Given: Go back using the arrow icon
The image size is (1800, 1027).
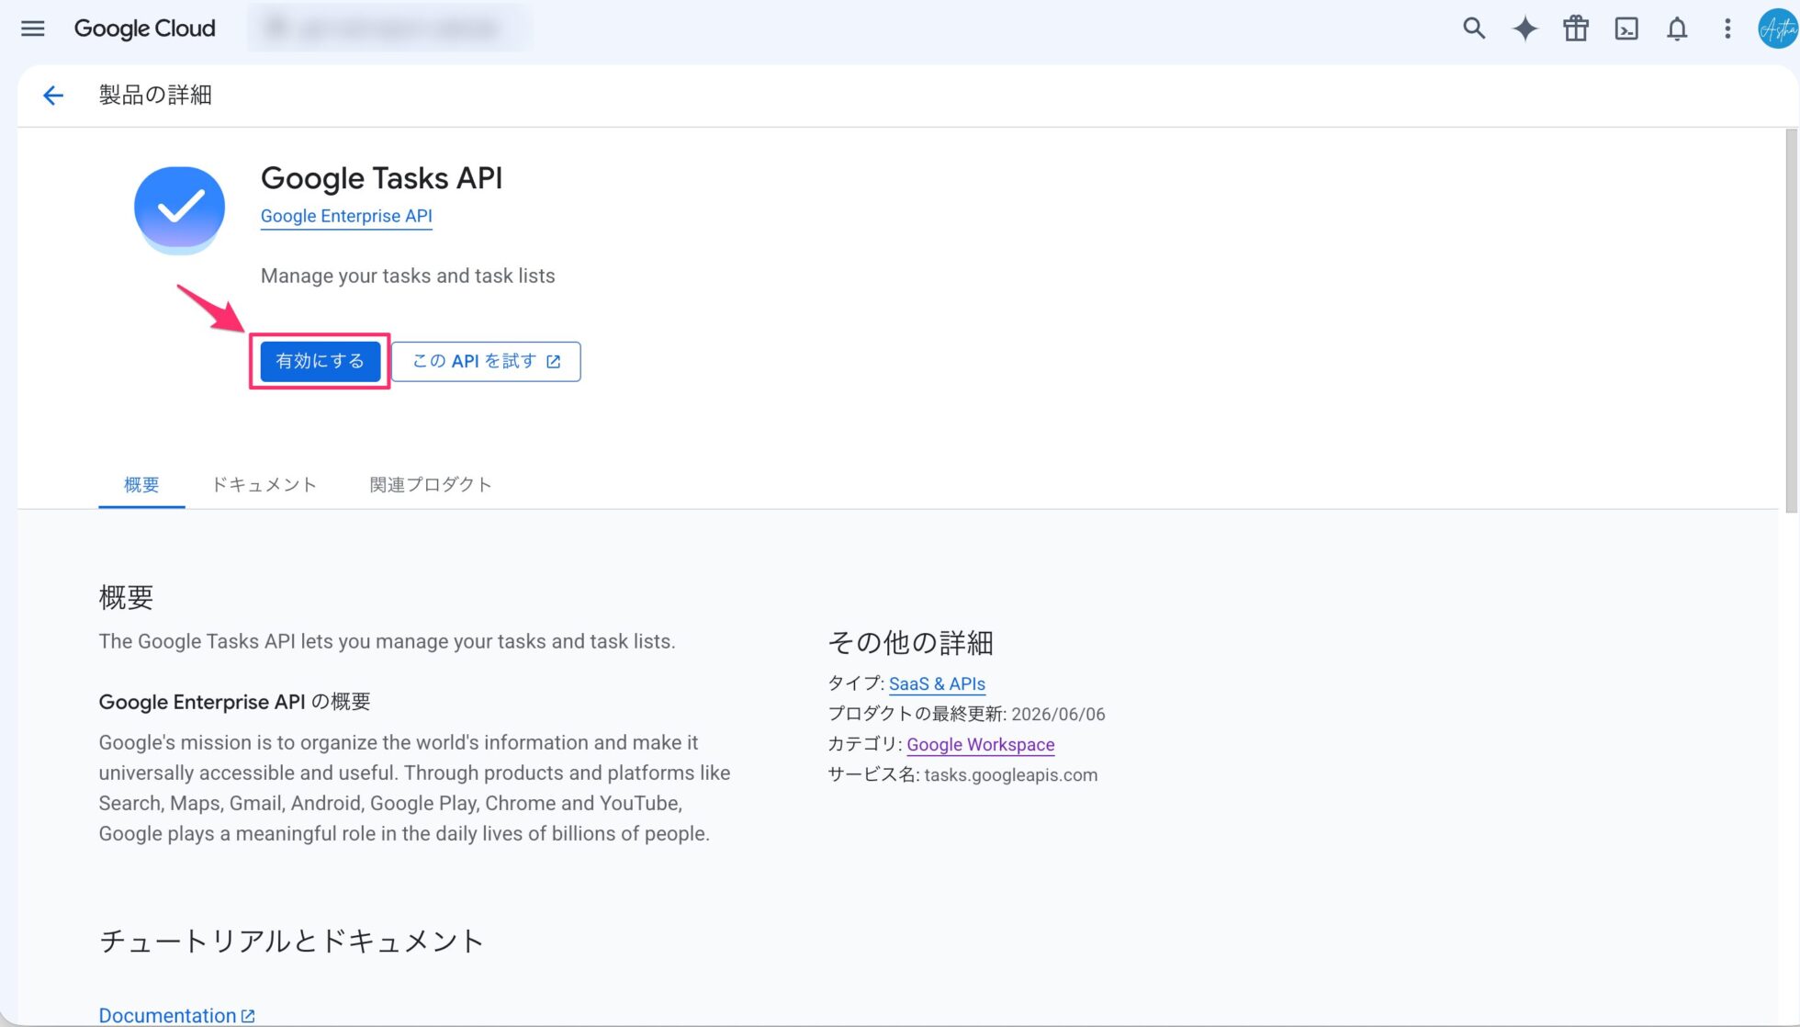Looking at the screenshot, I should pos(53,96).
